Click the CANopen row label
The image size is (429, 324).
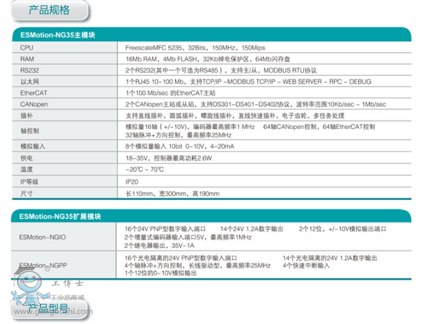coord(34,105)
